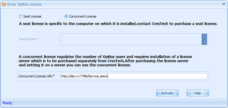228x108 pixels.
Task: Click the up arrow in SeatLicense scrollbar
Action: click(204, 36)
